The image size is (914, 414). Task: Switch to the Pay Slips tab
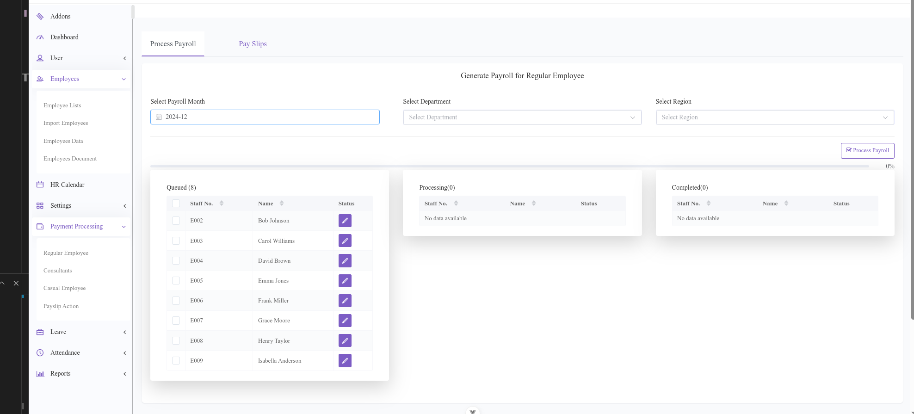point(253,44)
